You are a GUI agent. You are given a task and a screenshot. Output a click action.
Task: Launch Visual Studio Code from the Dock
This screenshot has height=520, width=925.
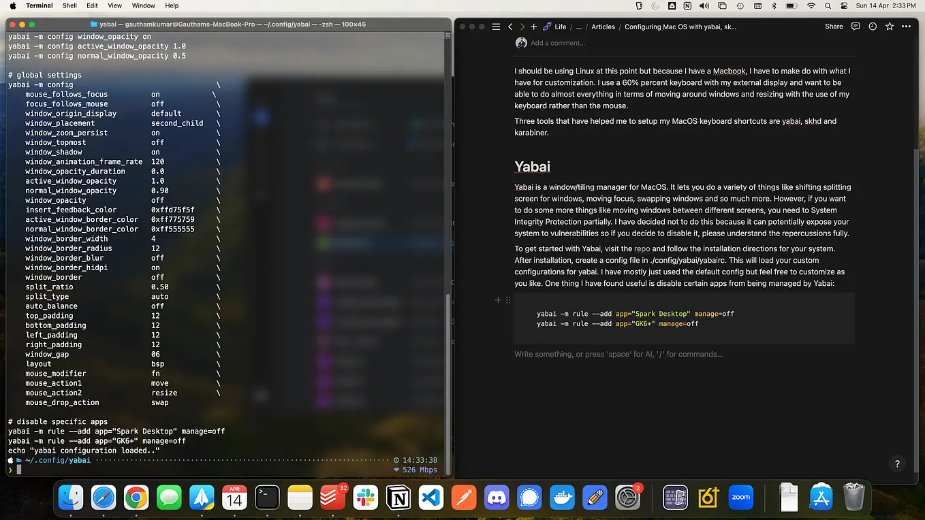click(x=431, y=498)
